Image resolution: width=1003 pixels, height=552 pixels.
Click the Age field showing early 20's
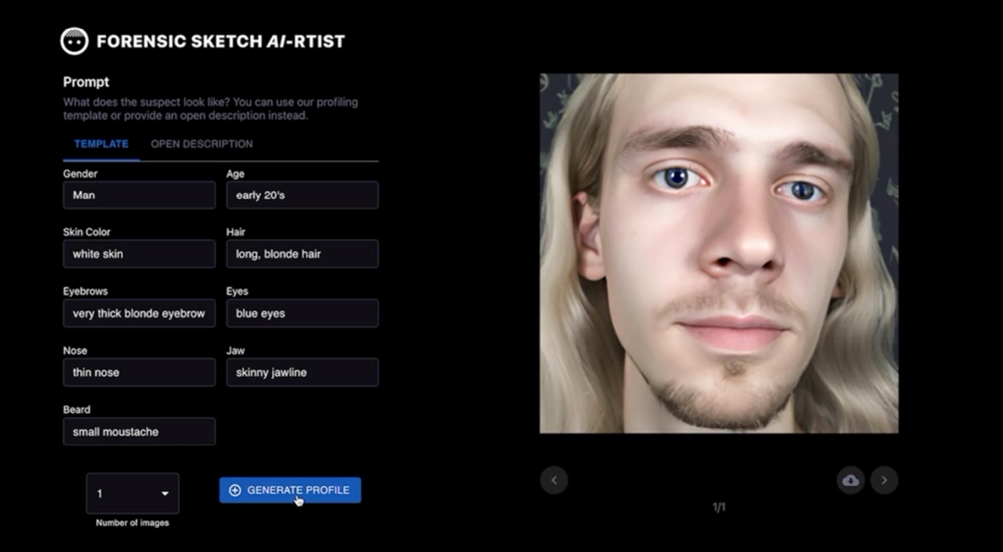303,194
